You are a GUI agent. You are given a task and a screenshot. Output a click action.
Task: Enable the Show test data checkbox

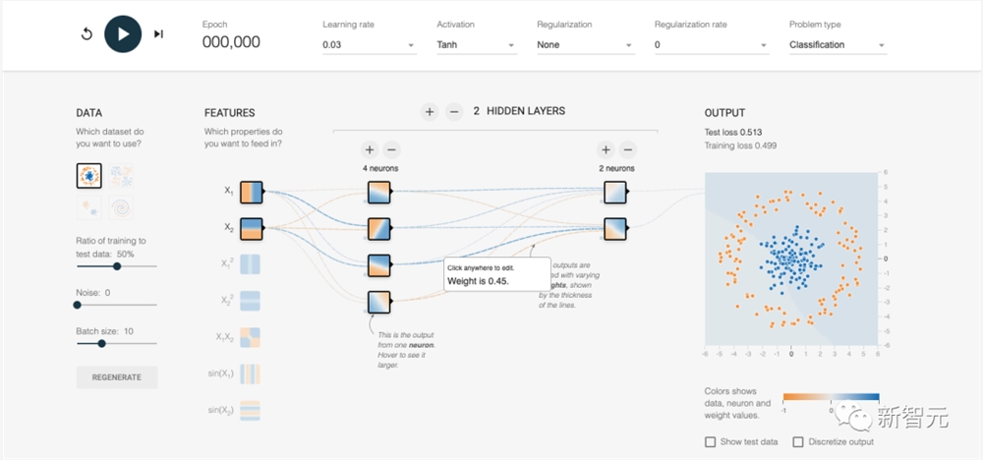pos(710,442)
